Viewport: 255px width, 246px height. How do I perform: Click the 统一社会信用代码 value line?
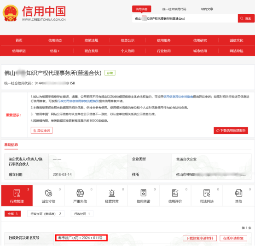(40, 83)
